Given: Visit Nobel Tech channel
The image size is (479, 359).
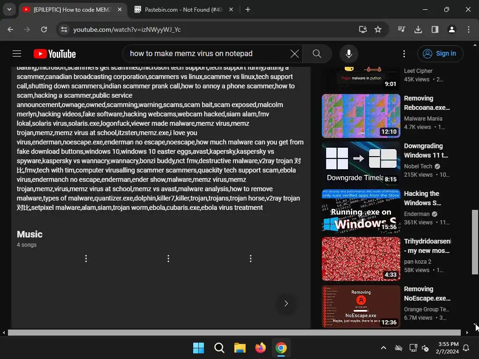Looking at the screenshot, I should pos(418,166).
